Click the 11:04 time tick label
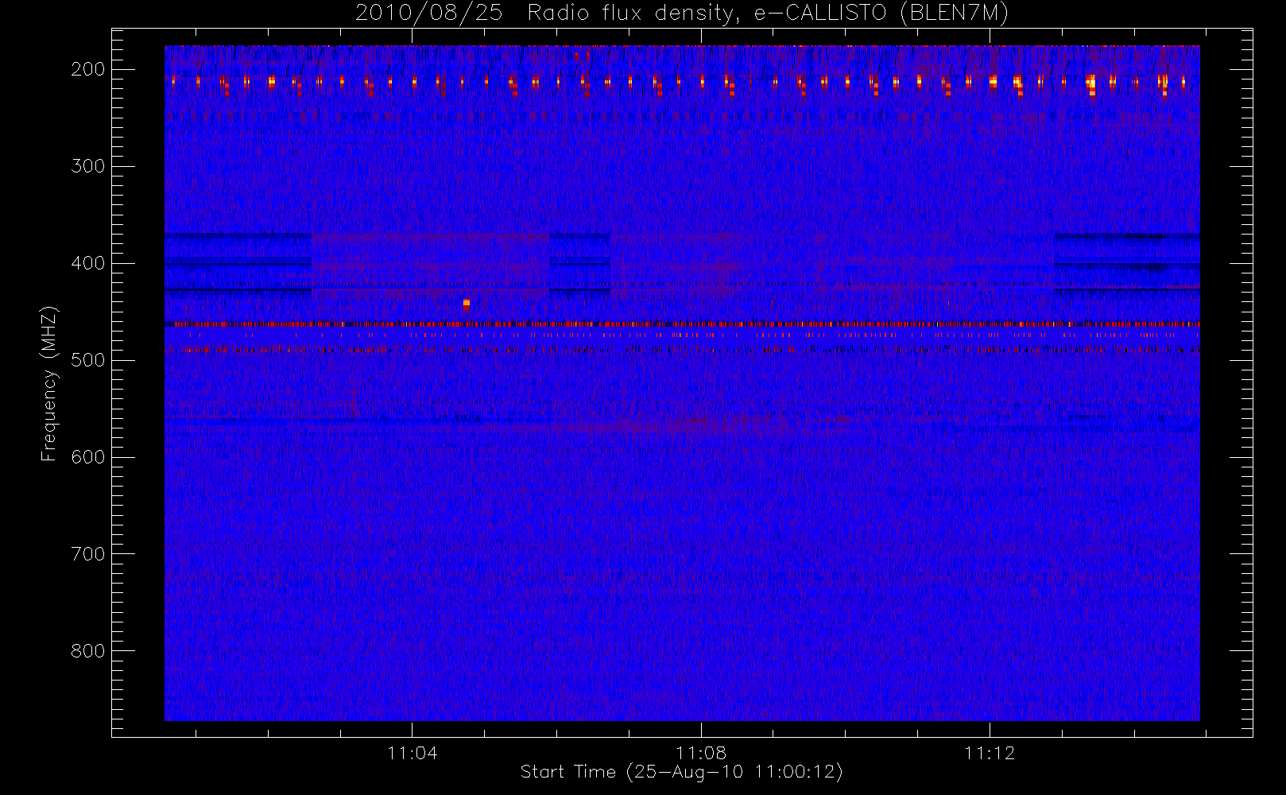Viewport: 1286px width, 795px height. coord(413,753)
